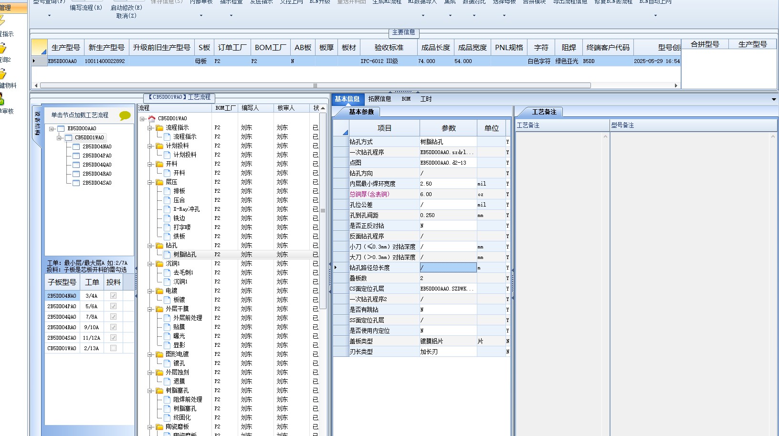The height and width of the screenshot is (436, 779).
Task: Click the node icon of 2B5DD04NA0
Action: (x=76, y=146)
